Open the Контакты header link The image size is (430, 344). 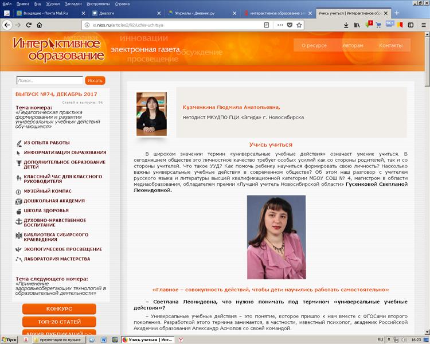pos(391,45)
